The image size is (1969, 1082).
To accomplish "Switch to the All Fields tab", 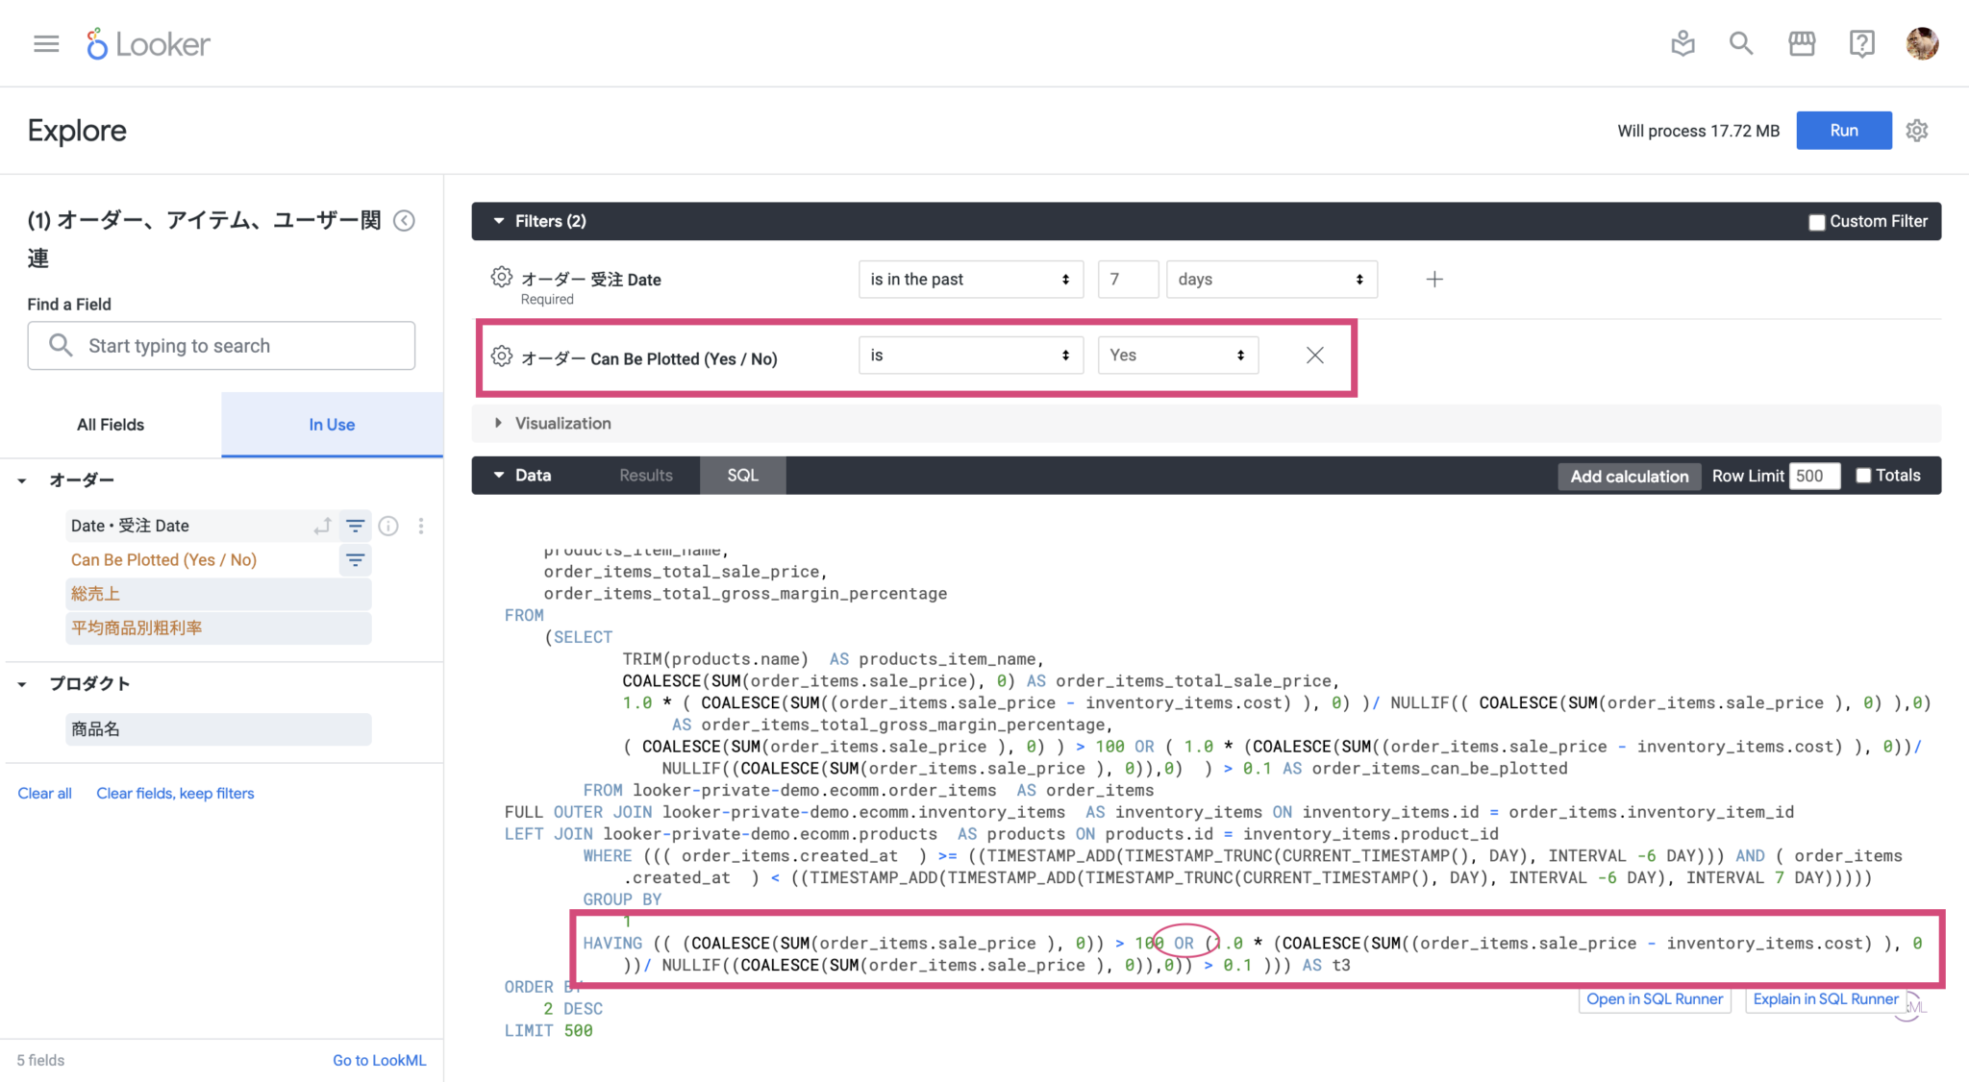I will [x=110, y=424].
